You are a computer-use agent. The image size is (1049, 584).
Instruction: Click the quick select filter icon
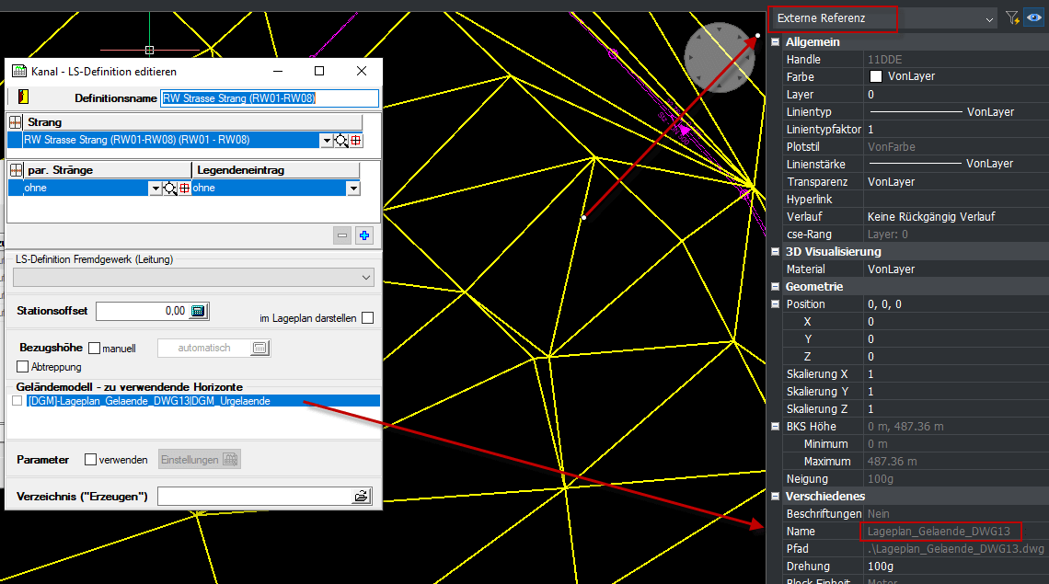(1012, 17)
